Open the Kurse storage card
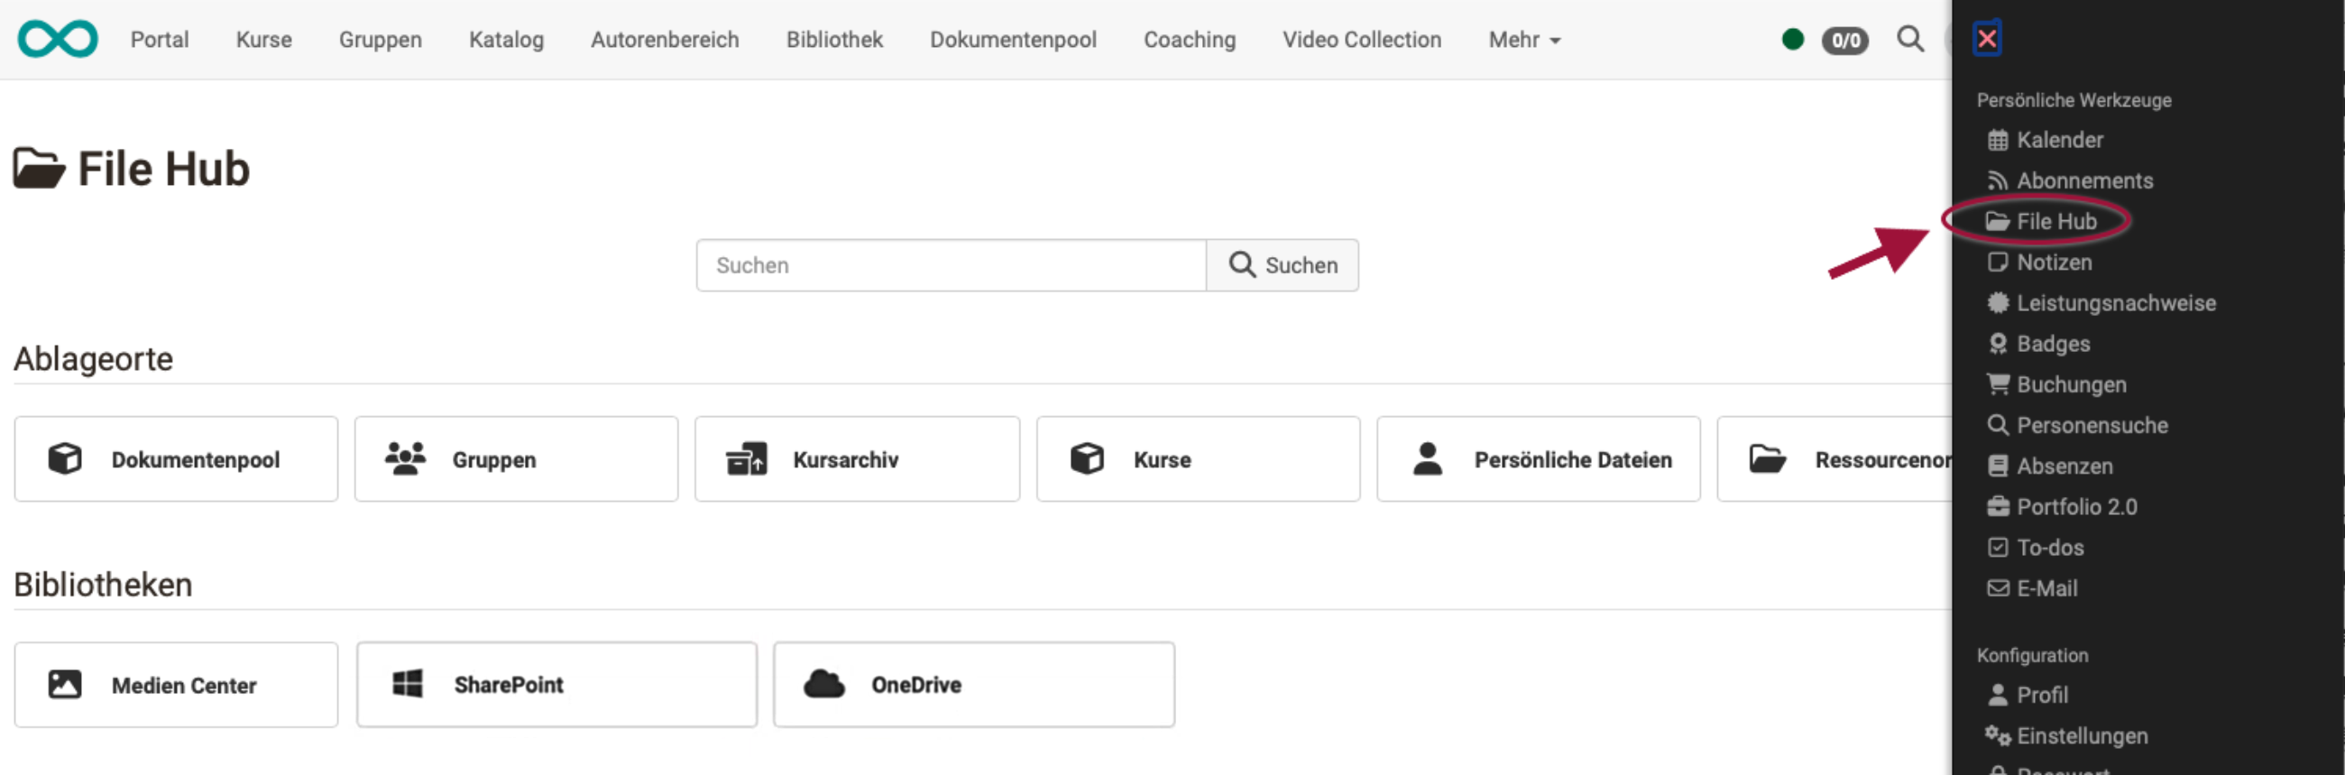Viewport: 2345px width, 775px height. pyautogui.click(x=1198, y=459)
